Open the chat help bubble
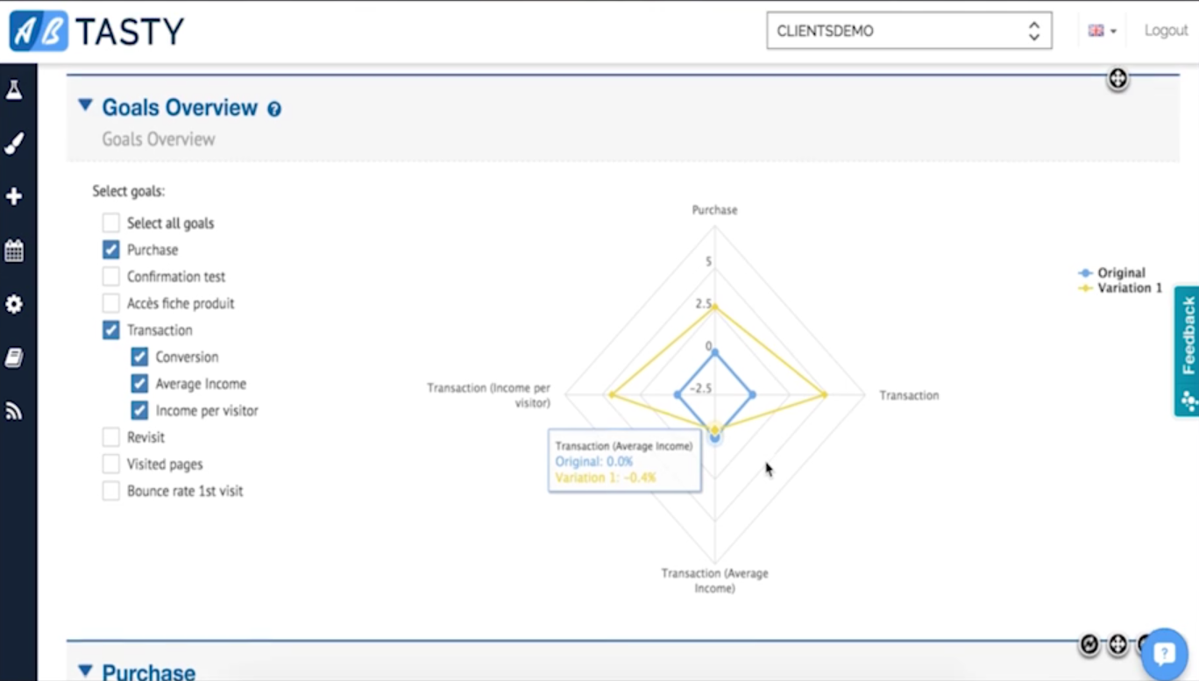 [x=1164, y=653]
